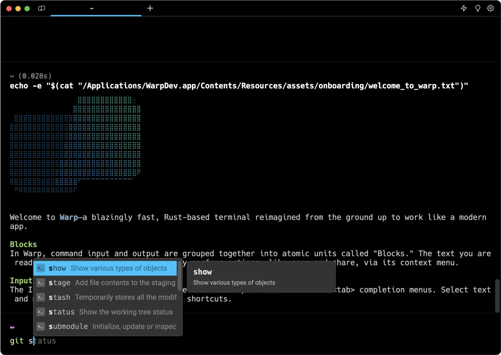This screenshot has height=355, width=501.
Task: Click the prompt icon beside the show completion
Action: 40,268
